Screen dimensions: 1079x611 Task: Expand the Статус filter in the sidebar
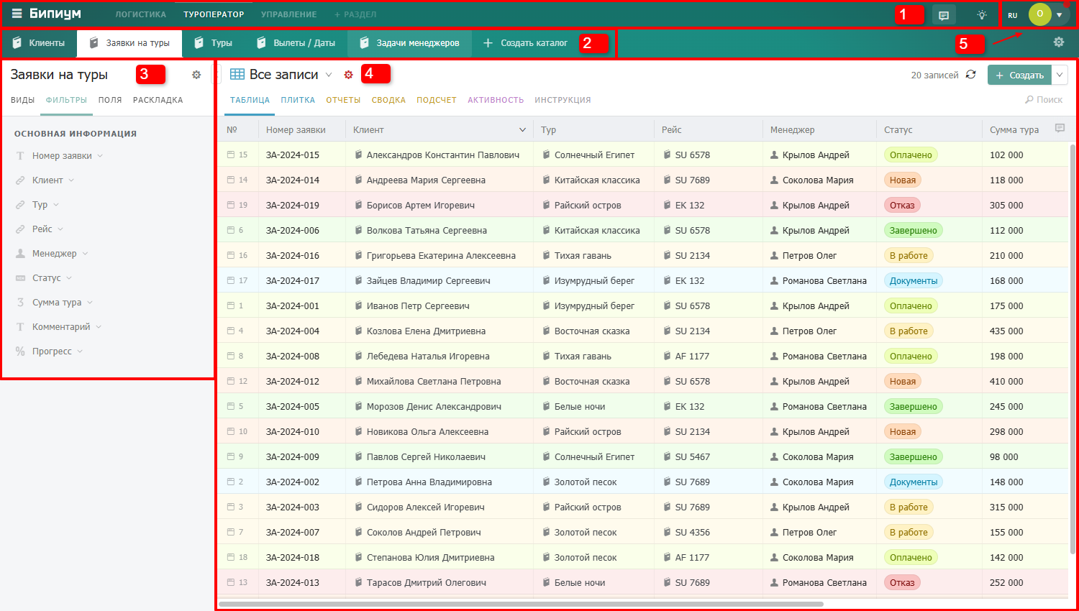69,278
